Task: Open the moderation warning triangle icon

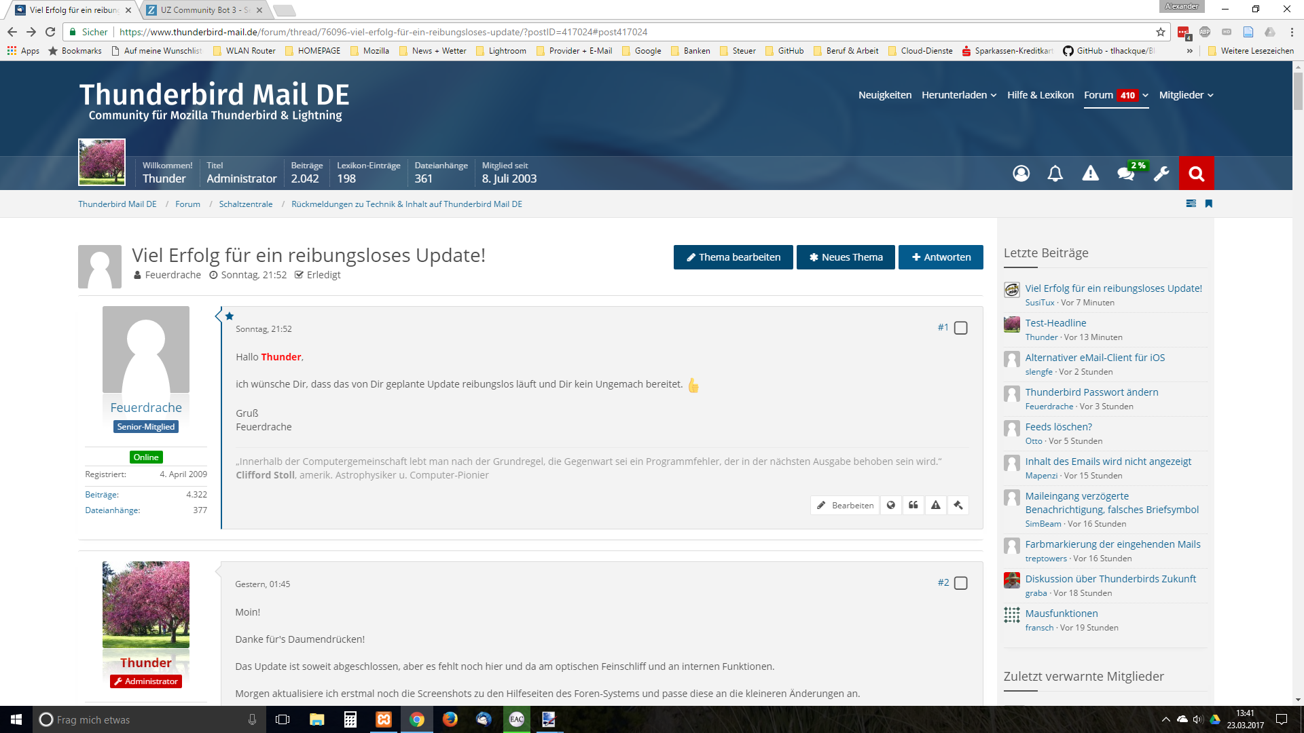Action: pos(1090,174)
